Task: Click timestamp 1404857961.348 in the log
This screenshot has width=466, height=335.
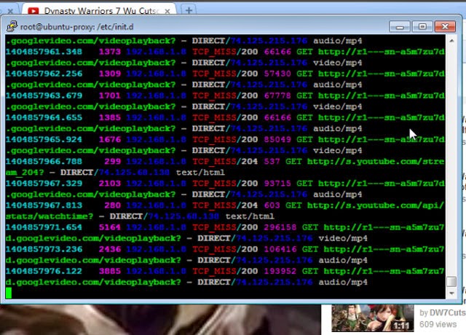Action: [x=44, y=52]
